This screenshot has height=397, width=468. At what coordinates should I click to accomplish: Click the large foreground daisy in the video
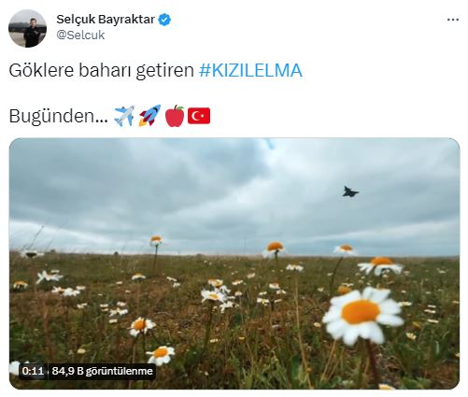[x=362, y=315]
